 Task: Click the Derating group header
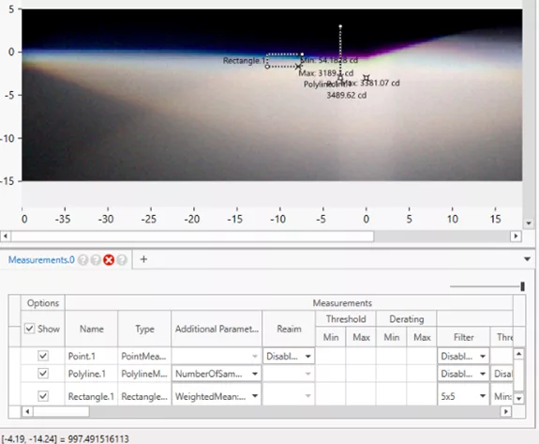coord(406,319)
